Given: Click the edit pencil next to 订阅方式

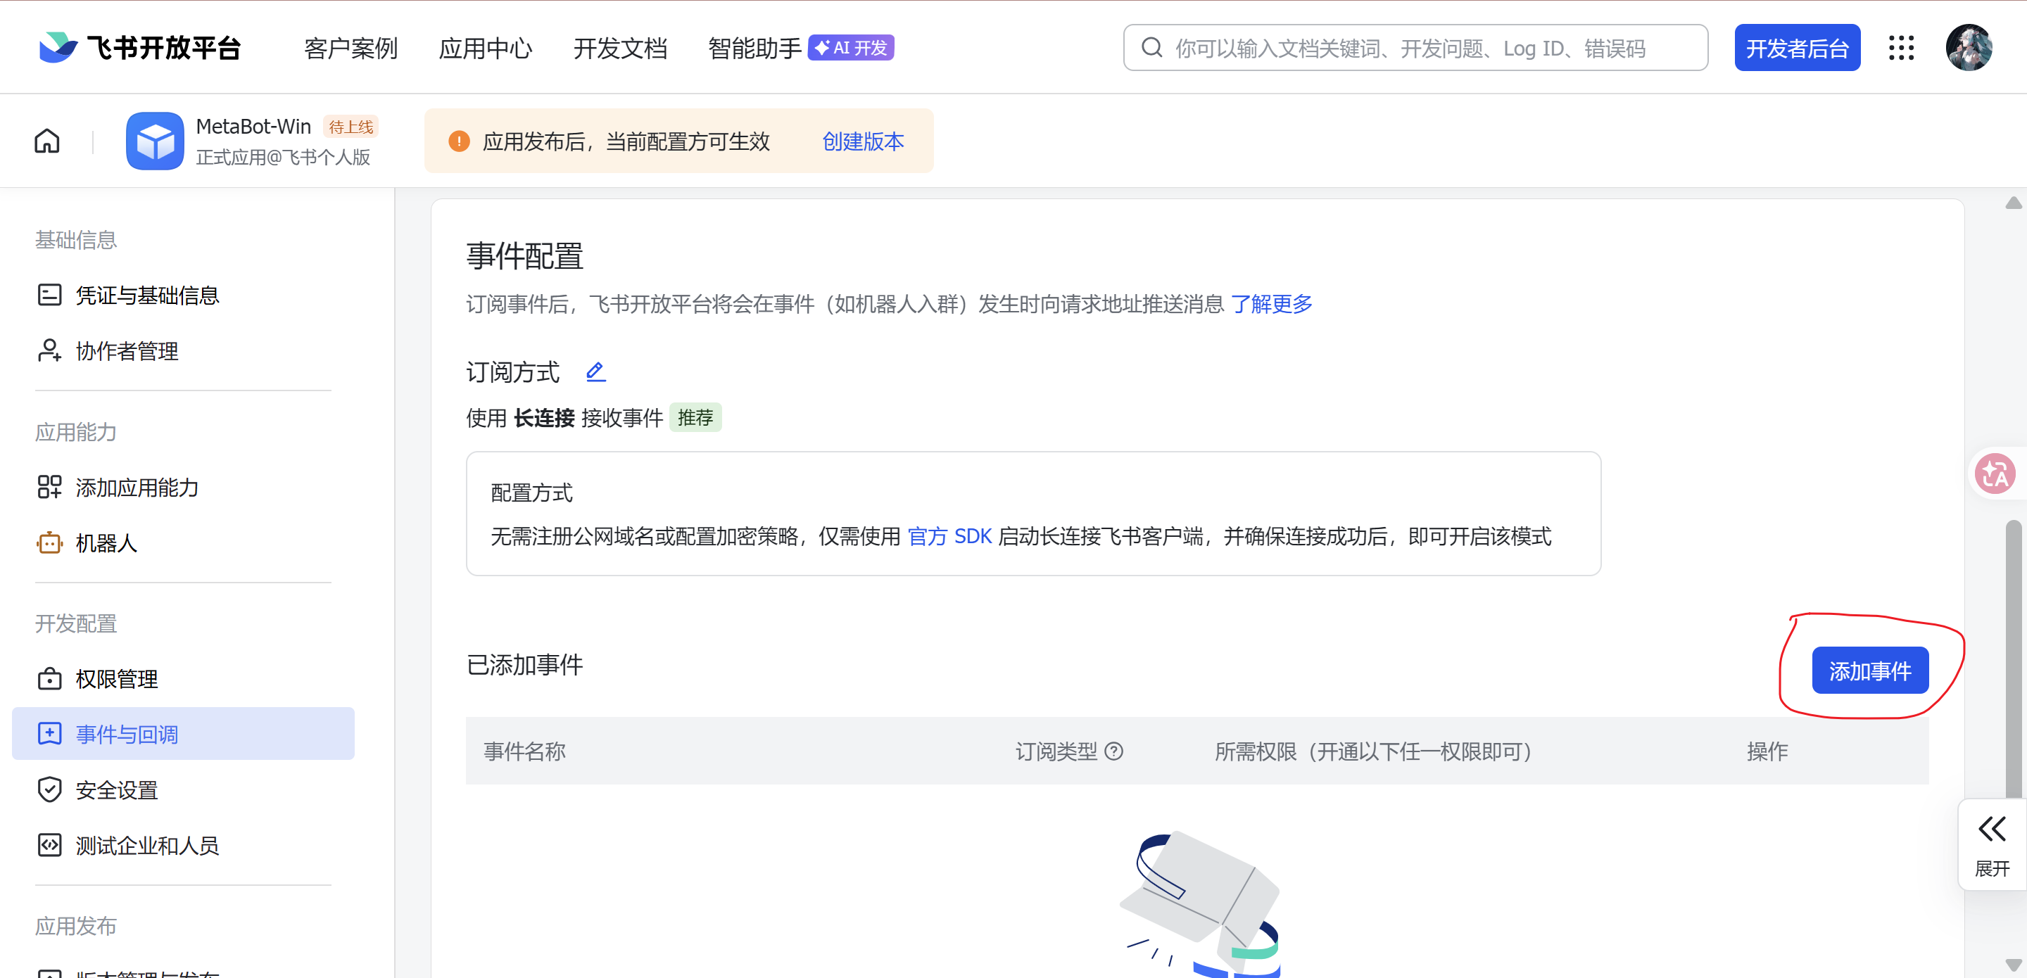Looking at the screenshot, I should coord(595,371).
